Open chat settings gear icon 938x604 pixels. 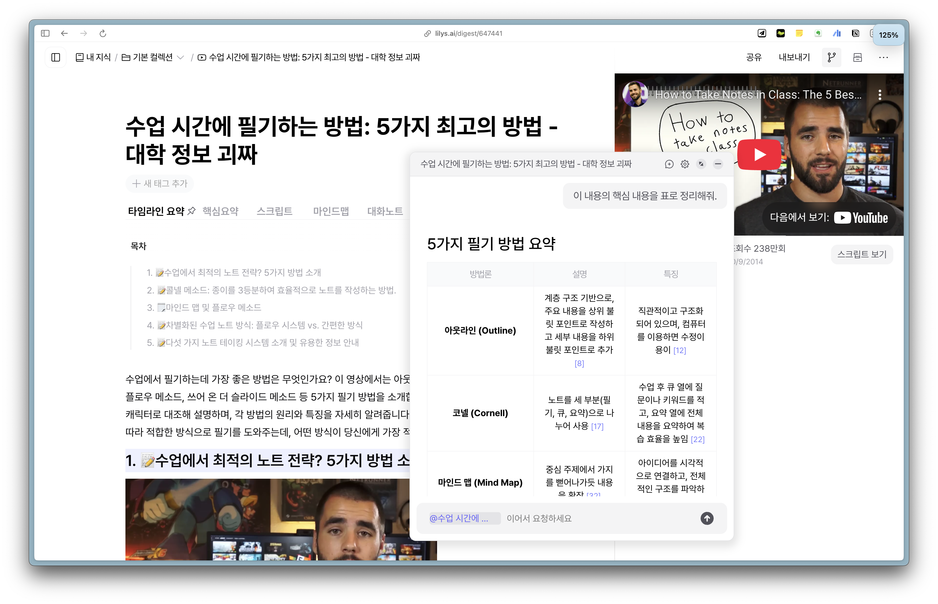[685, 164]
